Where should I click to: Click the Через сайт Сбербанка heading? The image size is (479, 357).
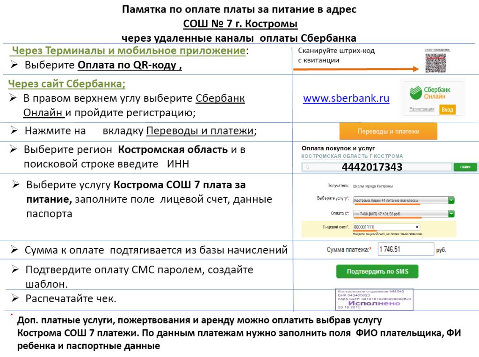66,84
